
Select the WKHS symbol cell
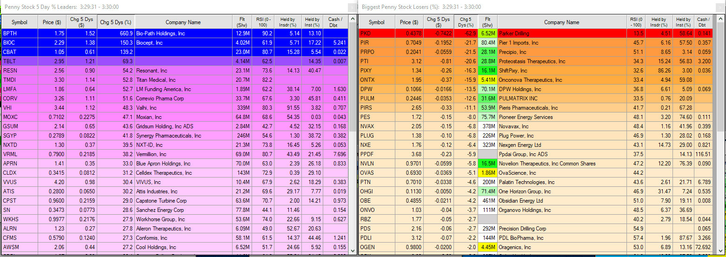pyautogui.click(x=20, y=219)
